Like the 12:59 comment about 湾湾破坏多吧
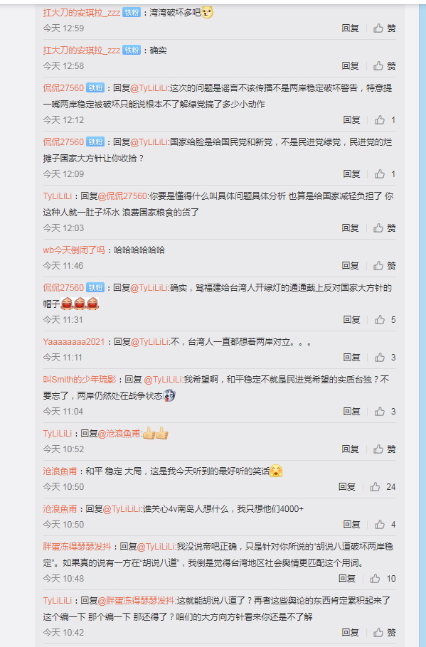This screenshot has width=426, height=647. click(x=385, y=28)
